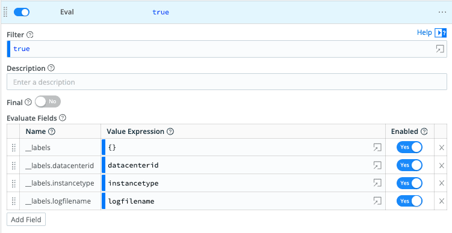The height and width of the screenshot is (233, 452).
Task: Grab drag handle of __labels.instancetype row
Action: click(x=14, y=183)
